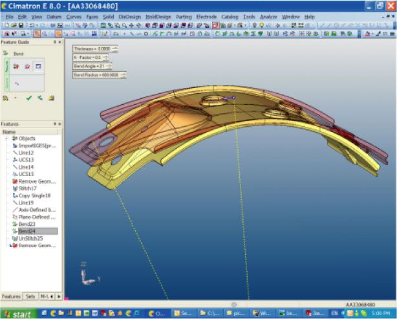Screen dimensions: 397x319
Task: Switch to the Sets tab
Action: (30, 296)
